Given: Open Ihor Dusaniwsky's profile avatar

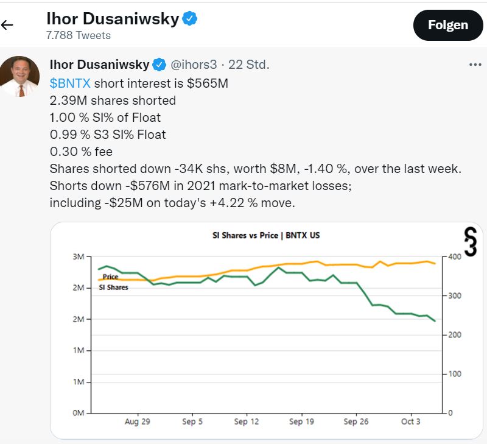Looking at the screenshot, I should (x=19, y=76).
